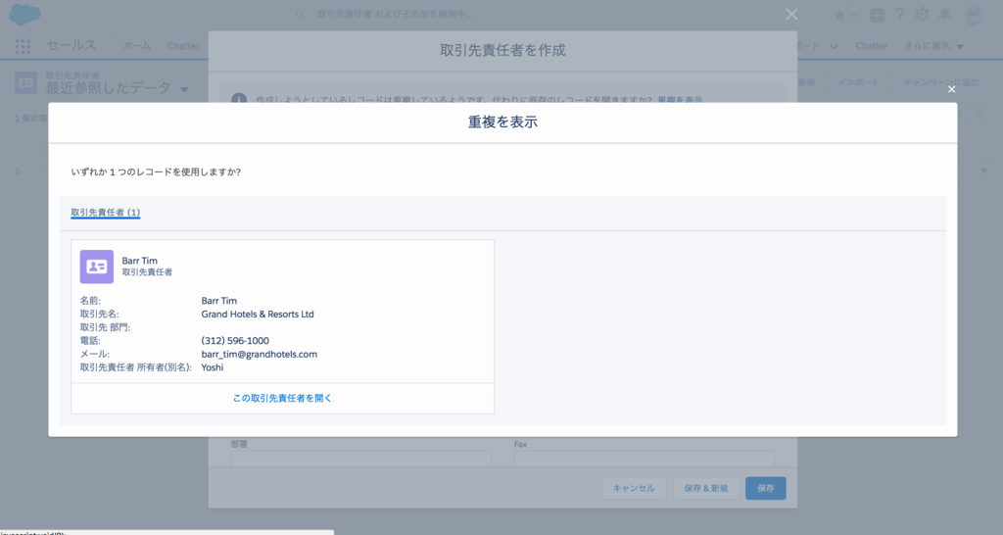Click the 重複を表示 link in warning
Screen dimensions: 1003x535
(x=680, y=101)
